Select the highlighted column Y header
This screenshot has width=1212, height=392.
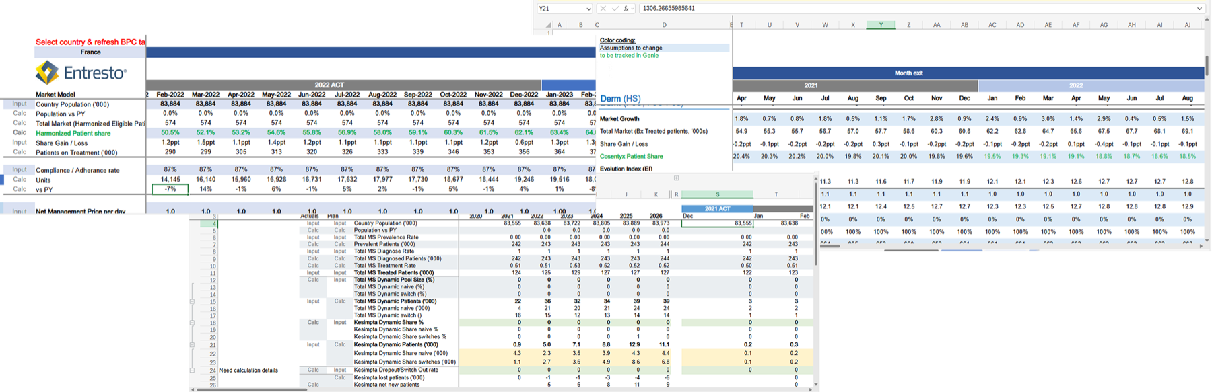(880, 25)
